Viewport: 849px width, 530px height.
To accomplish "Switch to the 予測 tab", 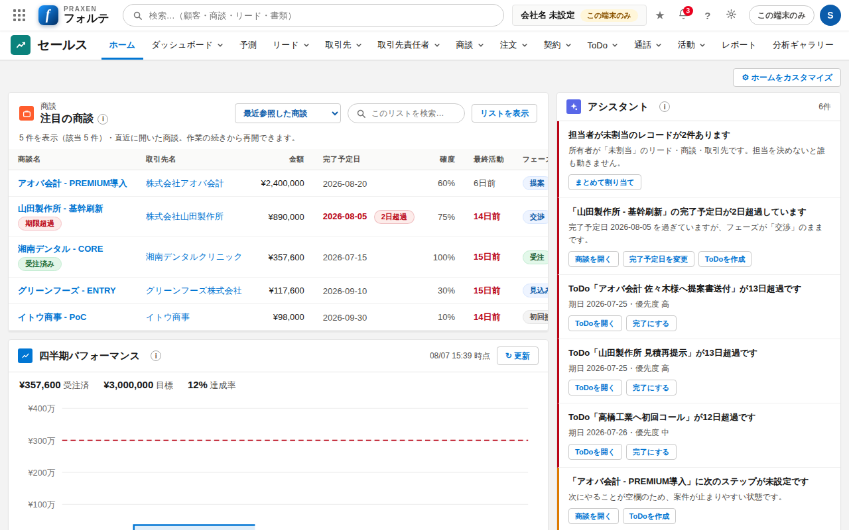I will pyautogui.click(x=248, y=45).
